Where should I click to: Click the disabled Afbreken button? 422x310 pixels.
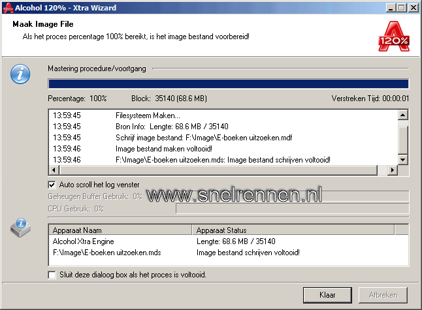[383, 295]
